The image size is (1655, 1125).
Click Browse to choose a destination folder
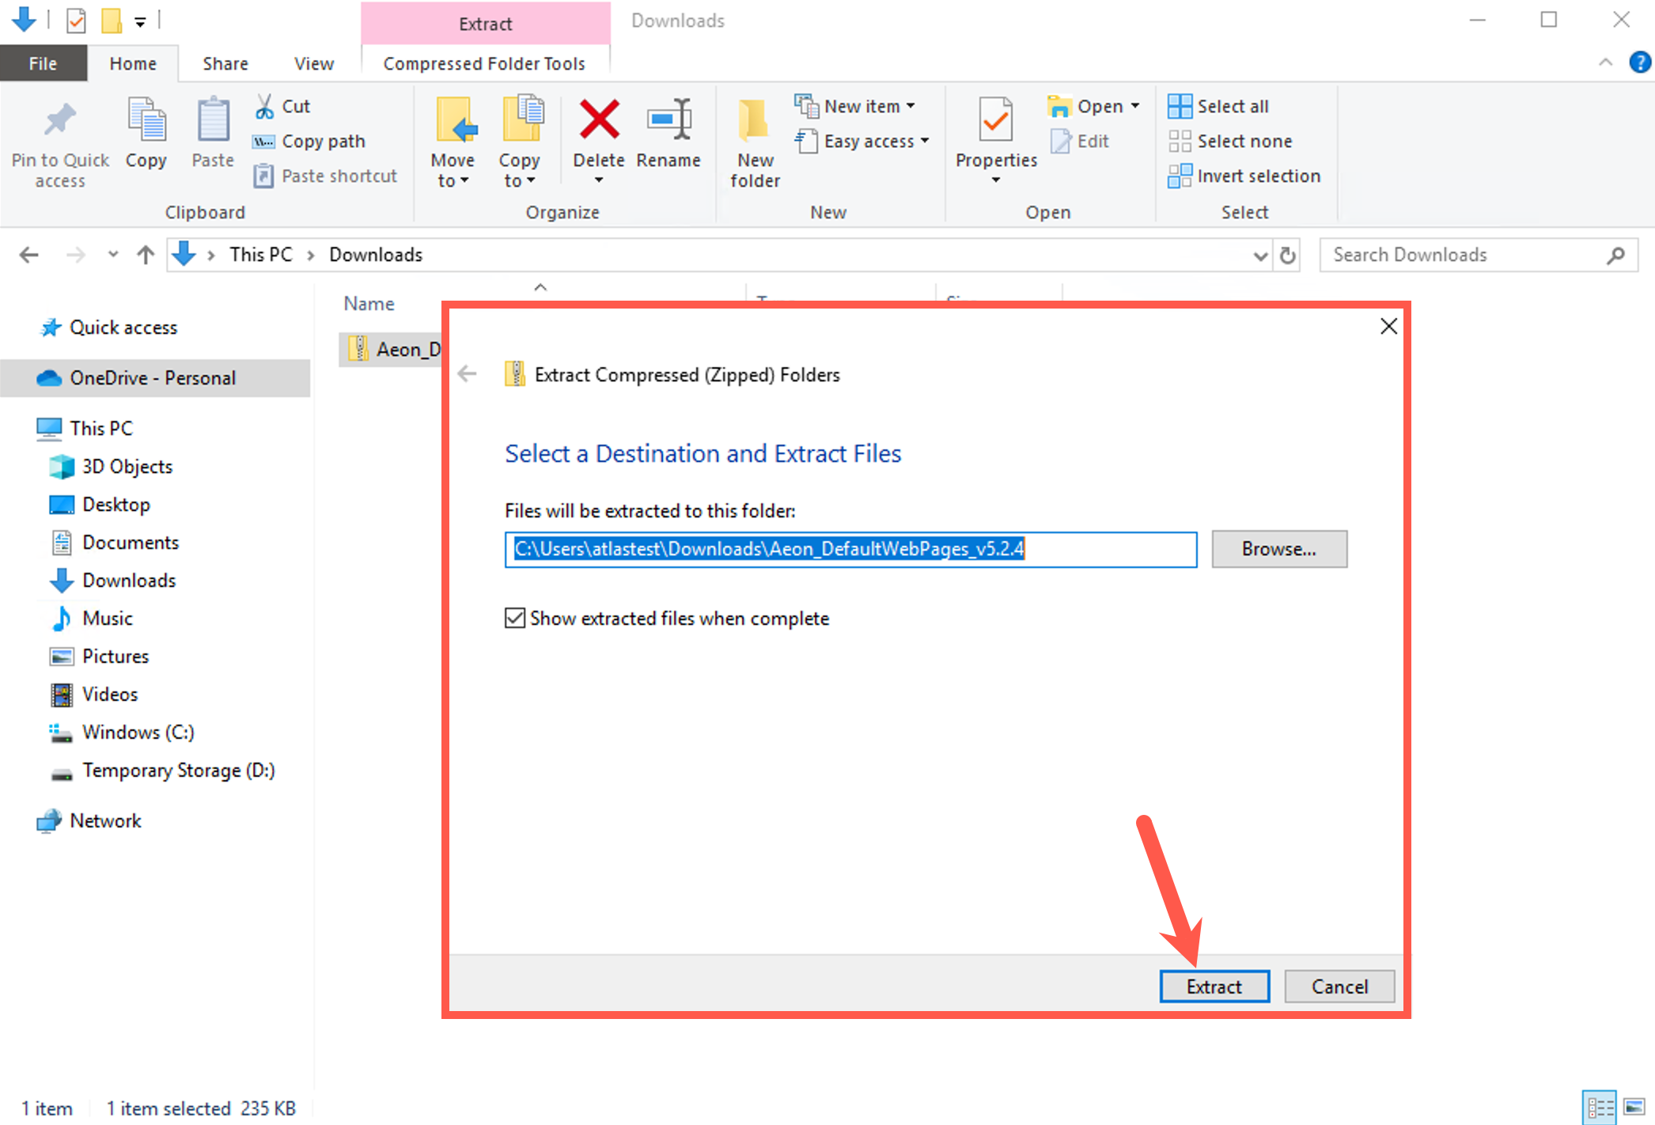click(1278, 548)
